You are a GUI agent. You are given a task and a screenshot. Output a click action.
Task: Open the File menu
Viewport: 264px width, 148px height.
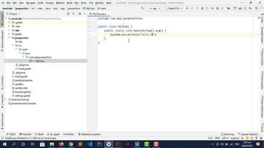pos(8,3)
